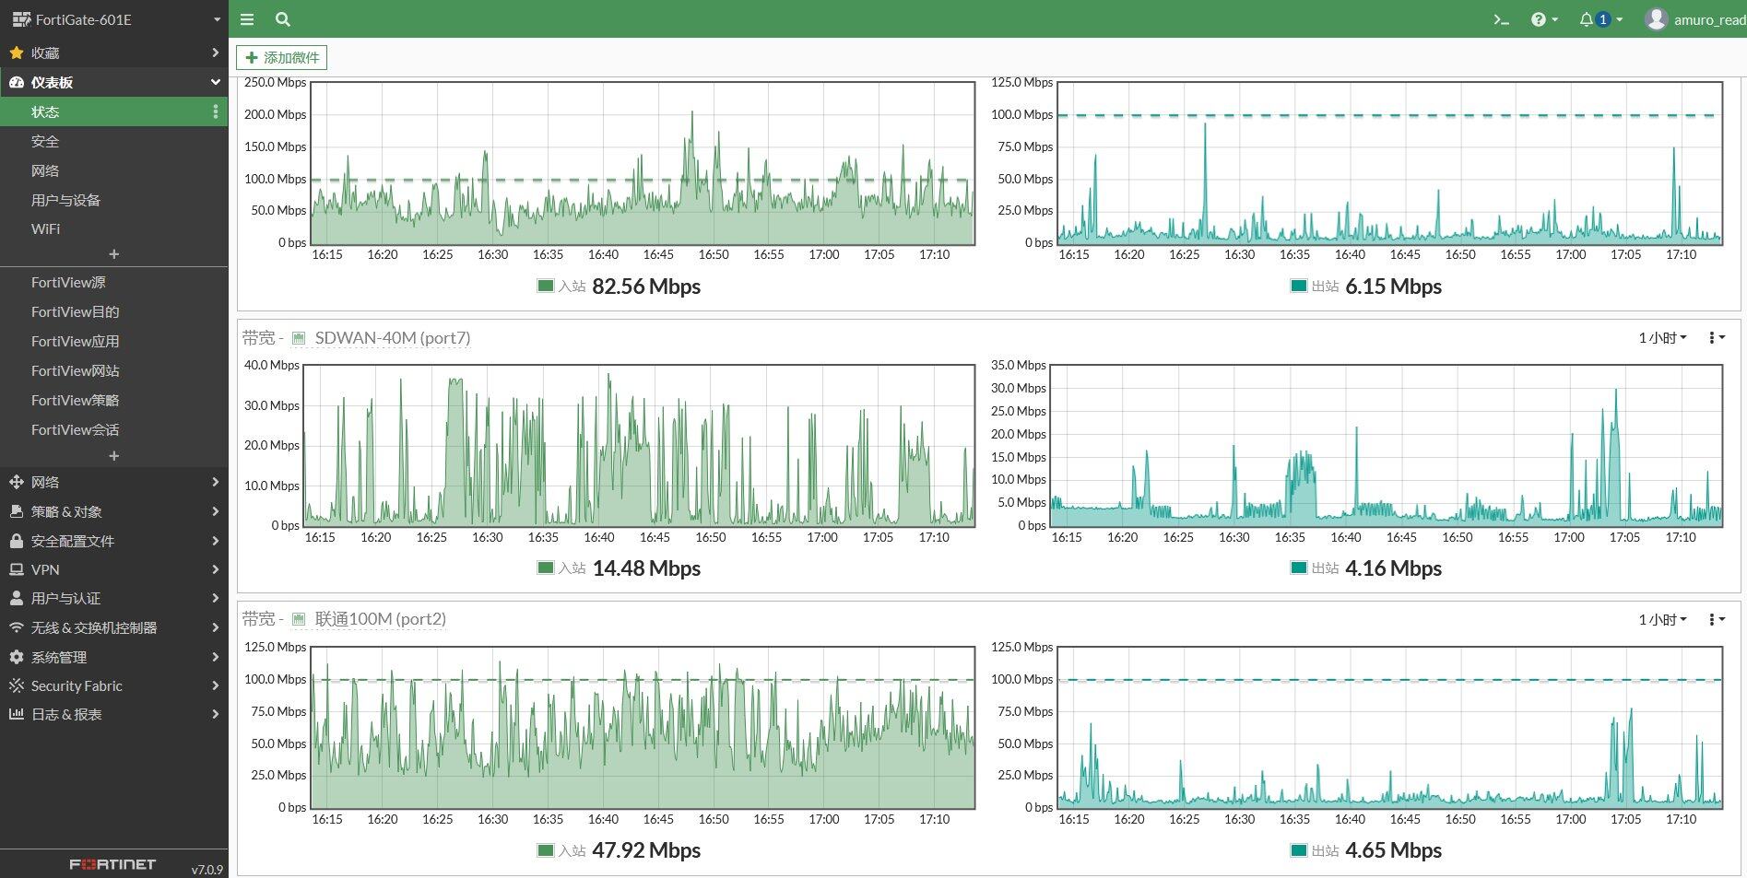The height and width of the screenshot is (878, 1747).
Task: Open the amuro_read user menu
Action: pos(1694,19)
